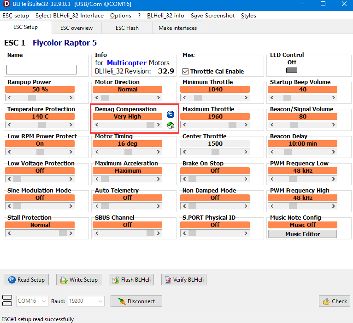The image size is (353, 323).
Task: Click the ESC Name input field
Action: [x=41, y=69]
